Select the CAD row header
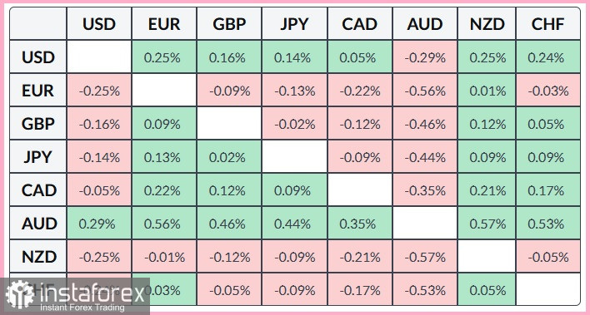 click(38, 190)
